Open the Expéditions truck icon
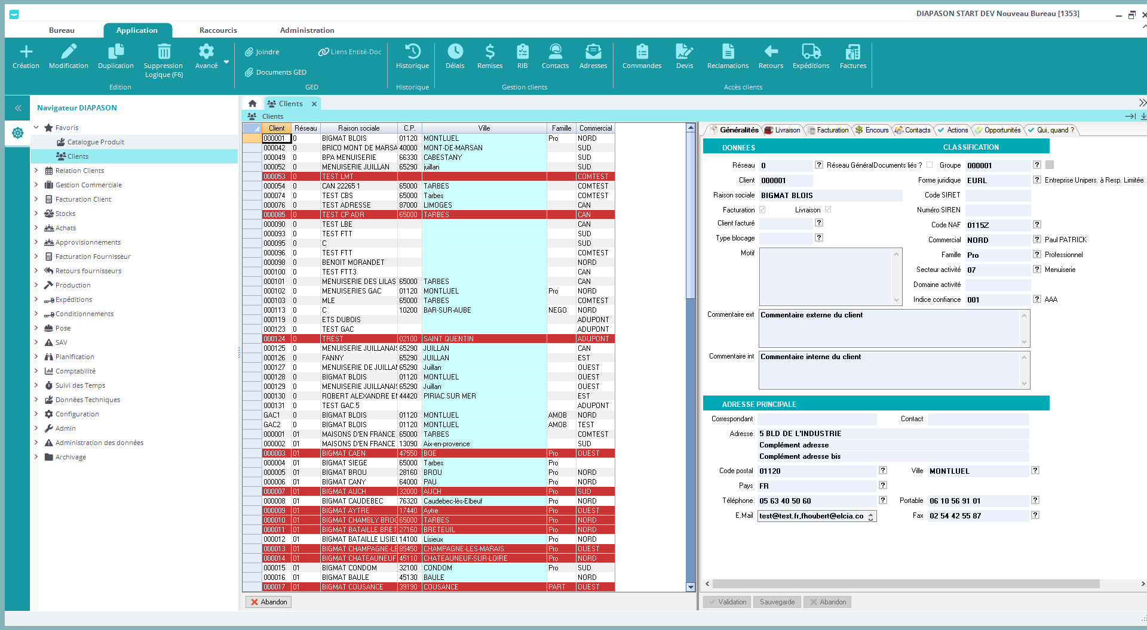Viewport: 1147px width, 630px height. tap(811, 52)
